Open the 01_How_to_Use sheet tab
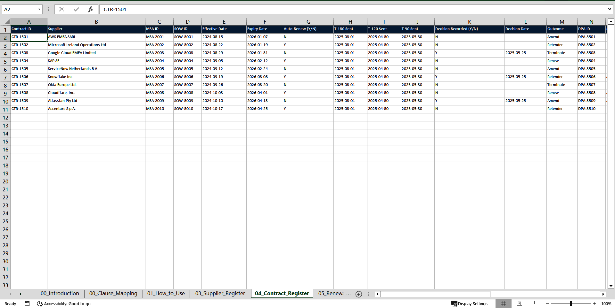This screenshot has height=308, width=615. [166, 293]
